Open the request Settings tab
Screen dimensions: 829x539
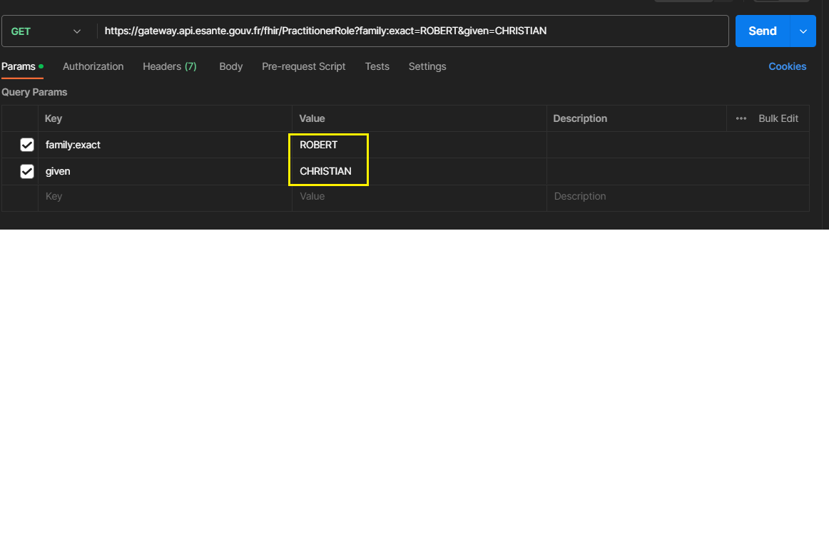coord(427,66)
